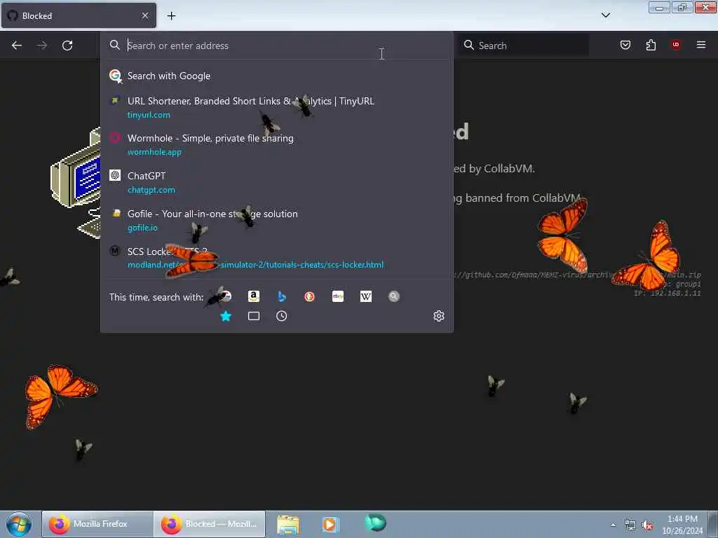Click muted volume tray icon
718x538 pixels.
[647, 525]
